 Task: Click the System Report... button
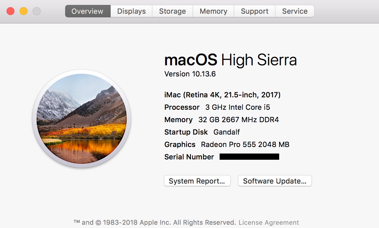click(197, 181)
